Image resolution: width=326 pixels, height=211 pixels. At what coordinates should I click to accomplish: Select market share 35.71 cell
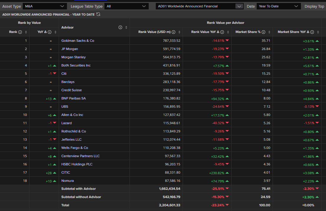[x=266, y=41]
